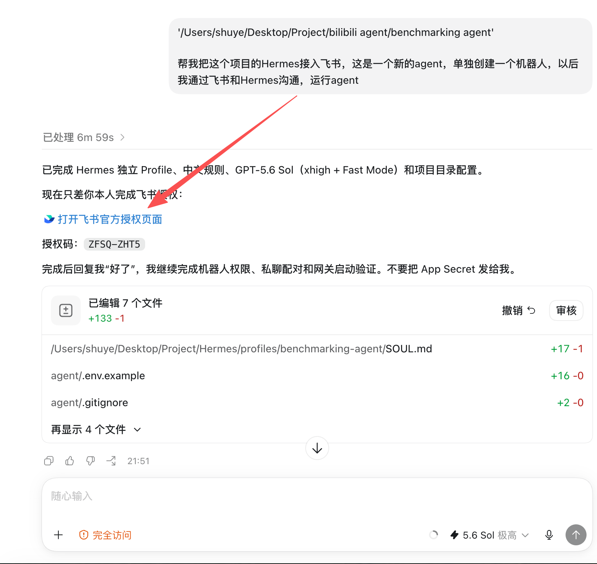Click the user message bubble about Hermes
The width and height of the screenshot is (597, 564).
point(380,56)
